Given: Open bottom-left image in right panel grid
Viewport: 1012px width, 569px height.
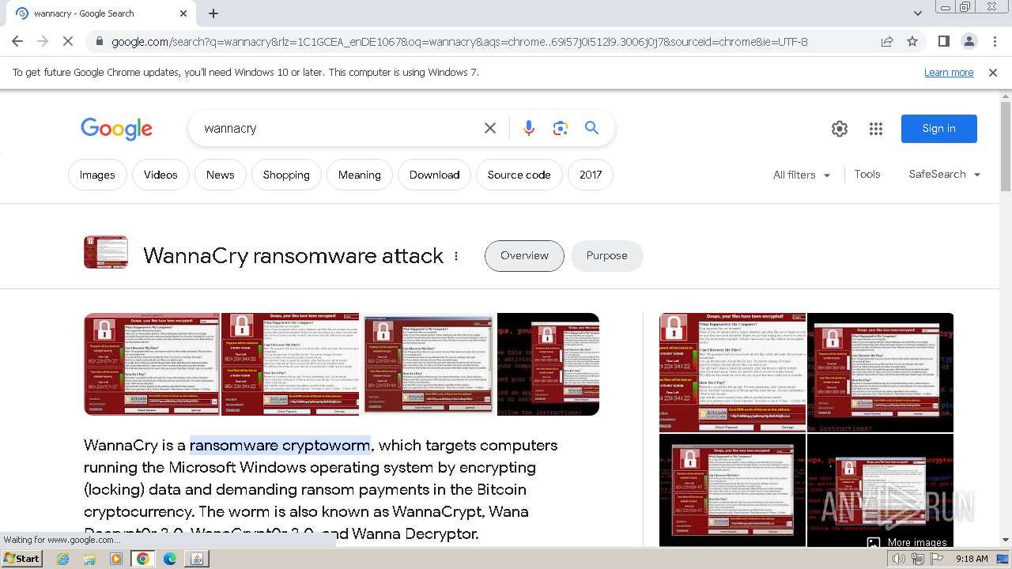Looking at the screenshot, I should coord(732,490).
